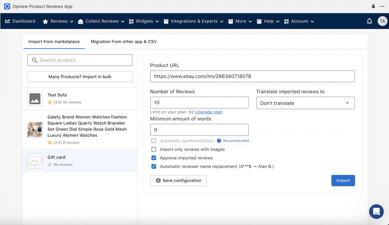Focus the Search product field
This screenshot has width=389, height=225.
click(x=80, y=60)
